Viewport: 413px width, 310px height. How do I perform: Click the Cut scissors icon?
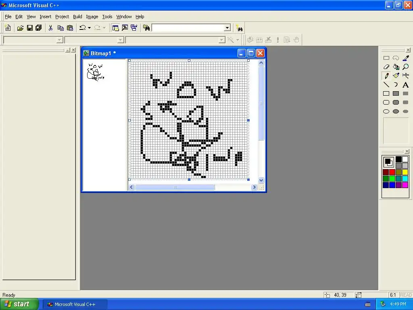coord(50,28)
